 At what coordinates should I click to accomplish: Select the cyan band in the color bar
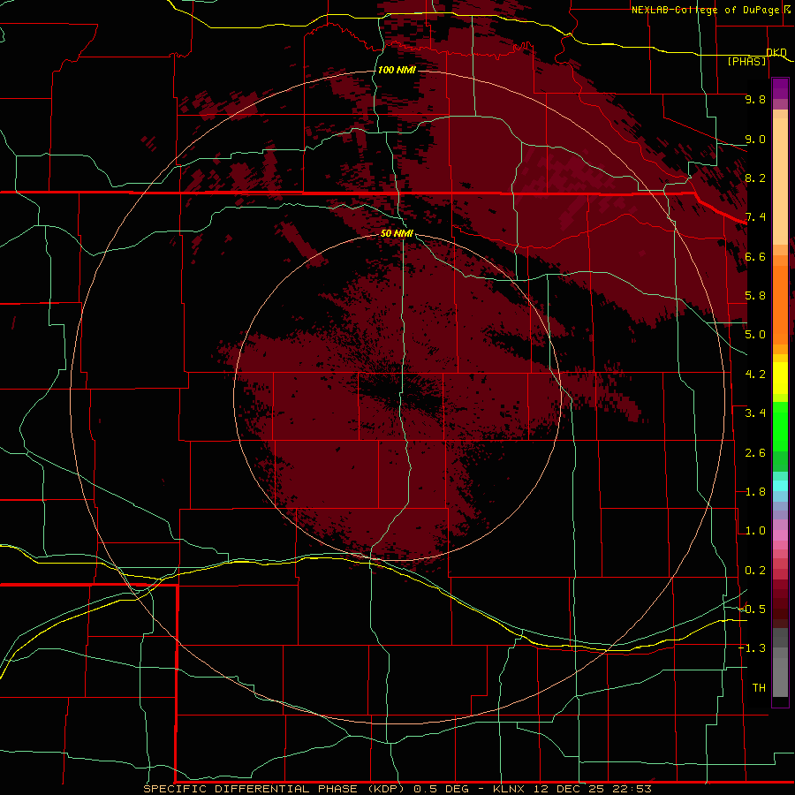click(x=780, y=486)
